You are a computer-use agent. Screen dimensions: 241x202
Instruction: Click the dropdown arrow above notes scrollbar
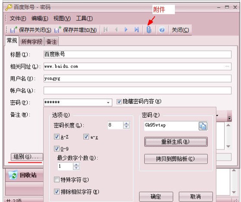tap(229, 118)
